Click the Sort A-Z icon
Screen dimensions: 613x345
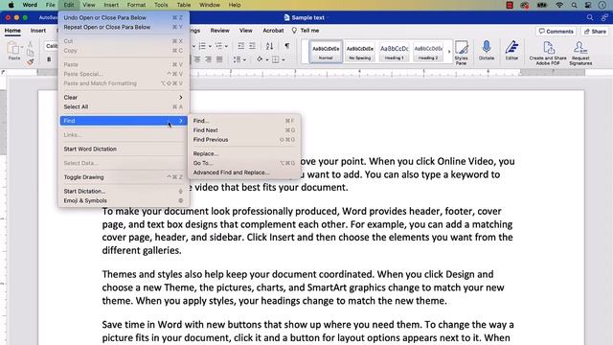(x=269, y=46)
